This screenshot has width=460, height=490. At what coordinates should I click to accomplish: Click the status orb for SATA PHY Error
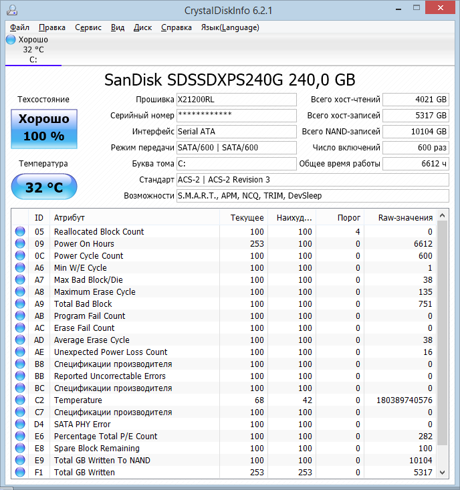coord(20,424)
